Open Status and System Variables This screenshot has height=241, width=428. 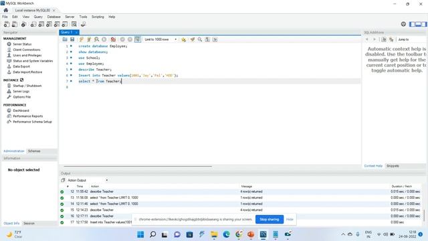point(33,61)
